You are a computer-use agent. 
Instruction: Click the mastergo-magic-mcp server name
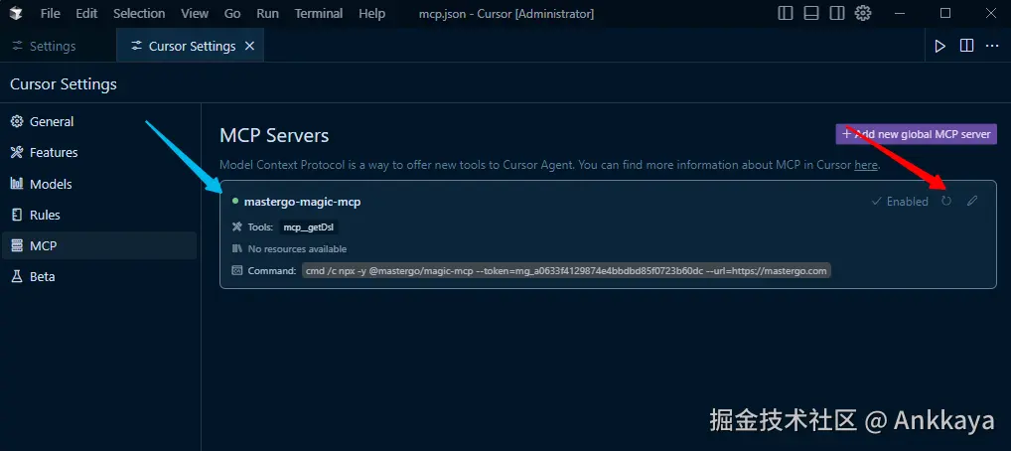[302, 202]
